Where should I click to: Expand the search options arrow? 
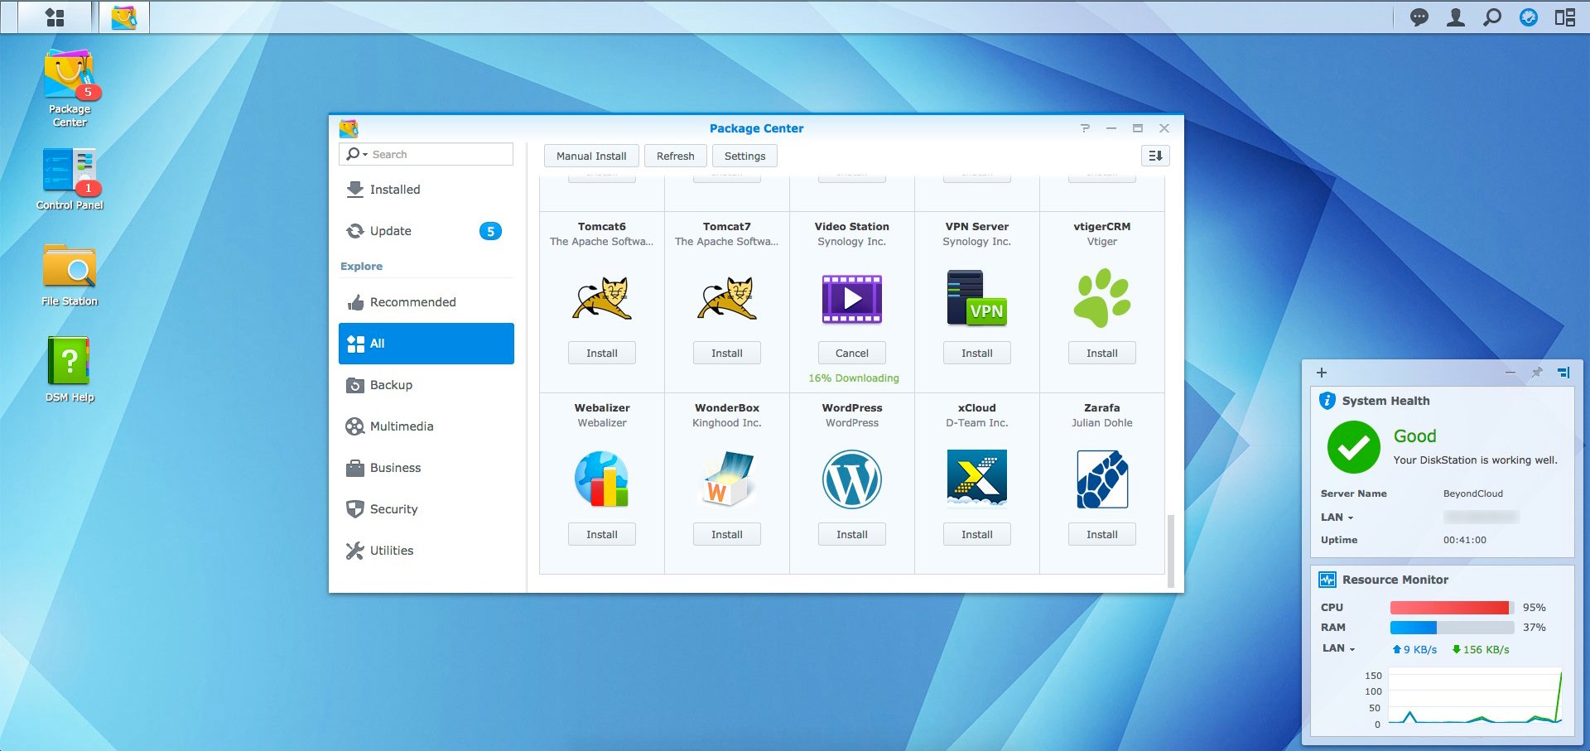pos(365,155)
